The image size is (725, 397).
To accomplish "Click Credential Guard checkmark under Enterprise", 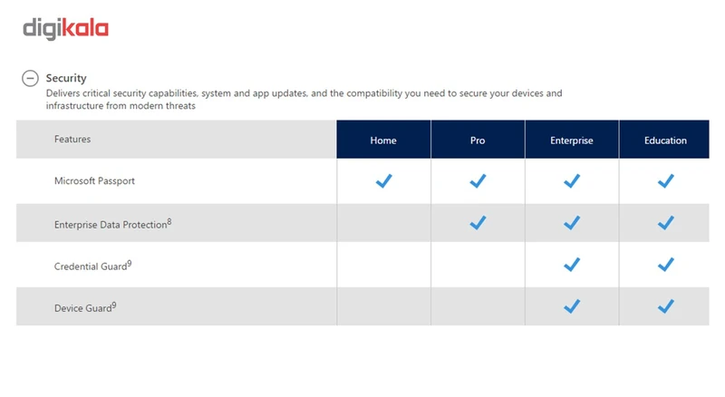I will tap(572, 265).
